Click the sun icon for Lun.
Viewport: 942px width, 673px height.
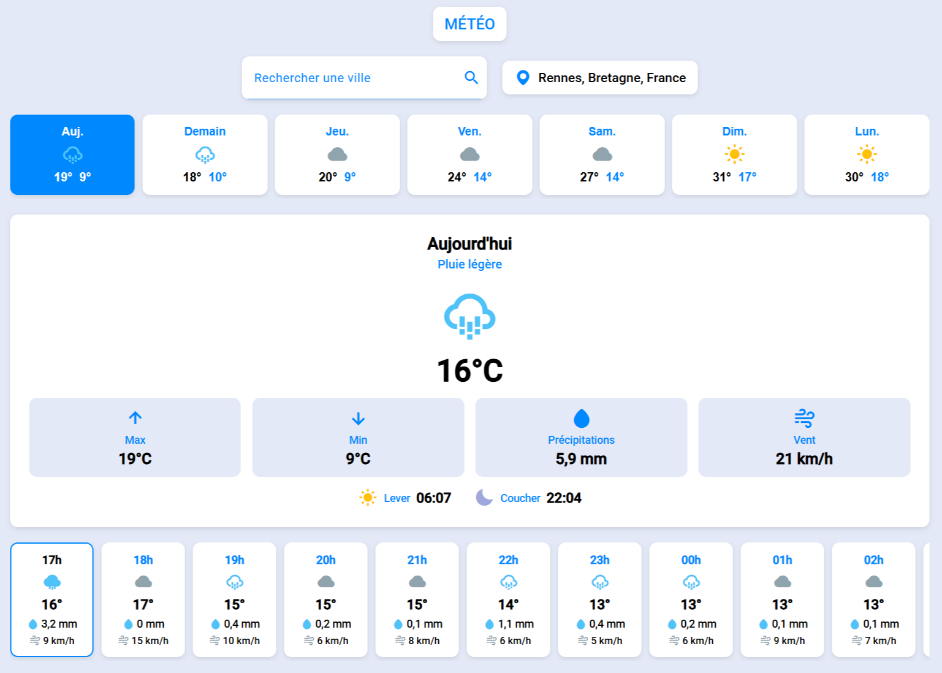[x=867, y=154]
